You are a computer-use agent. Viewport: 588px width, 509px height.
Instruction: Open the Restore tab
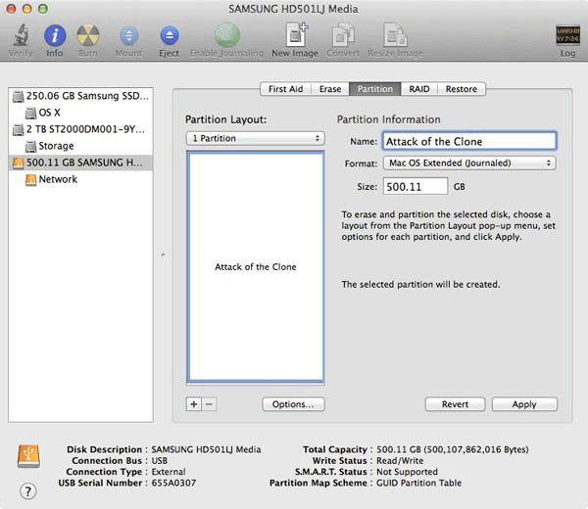click(x=462, y=89)
